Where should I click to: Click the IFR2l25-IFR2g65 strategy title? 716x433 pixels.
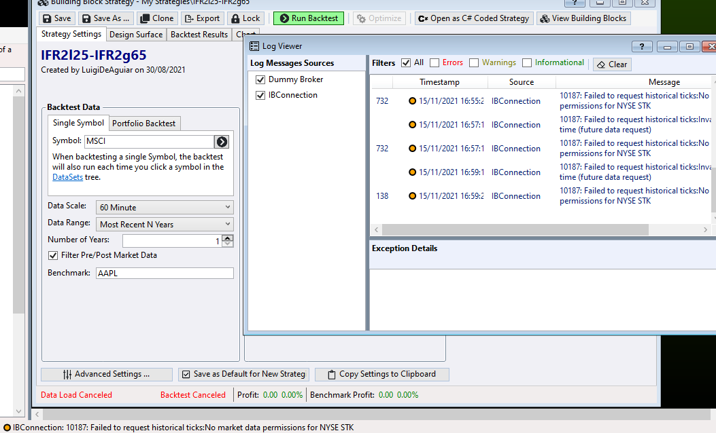(x=94, y=55)
